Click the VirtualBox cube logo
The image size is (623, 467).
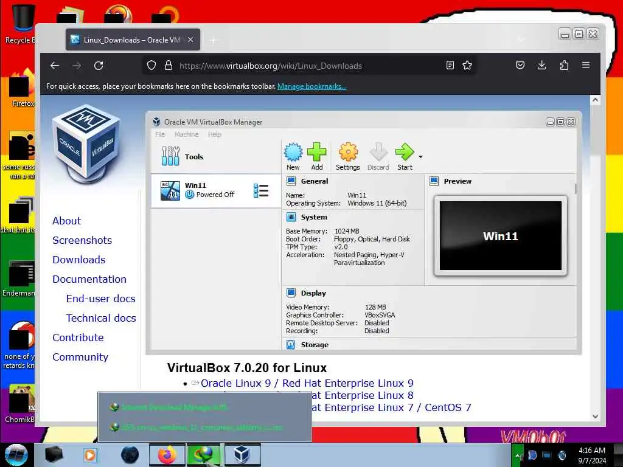tap(86, 145)
